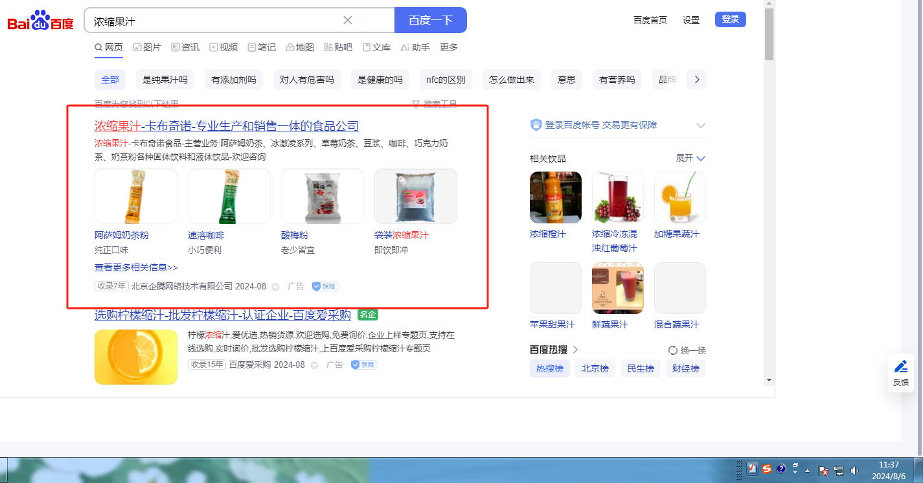Image resolution: width=923 pixels, height=483 pixels.
Task: Click the 速溶咖啡 product thumbnail
Action: tap(229, 196)
